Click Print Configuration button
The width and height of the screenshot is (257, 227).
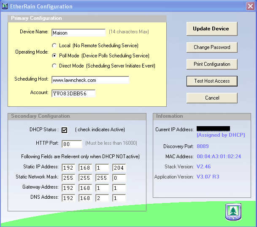click(212, 64)
